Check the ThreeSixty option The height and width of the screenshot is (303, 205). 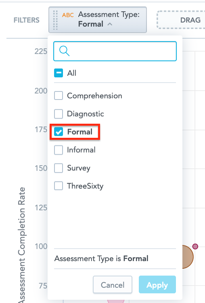59,186
